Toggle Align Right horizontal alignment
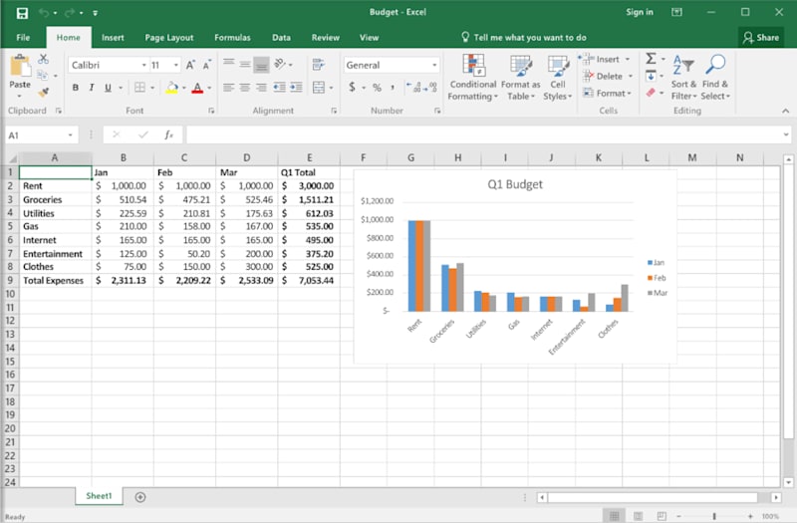Screen dimensions: 797x523 [261, 88]
